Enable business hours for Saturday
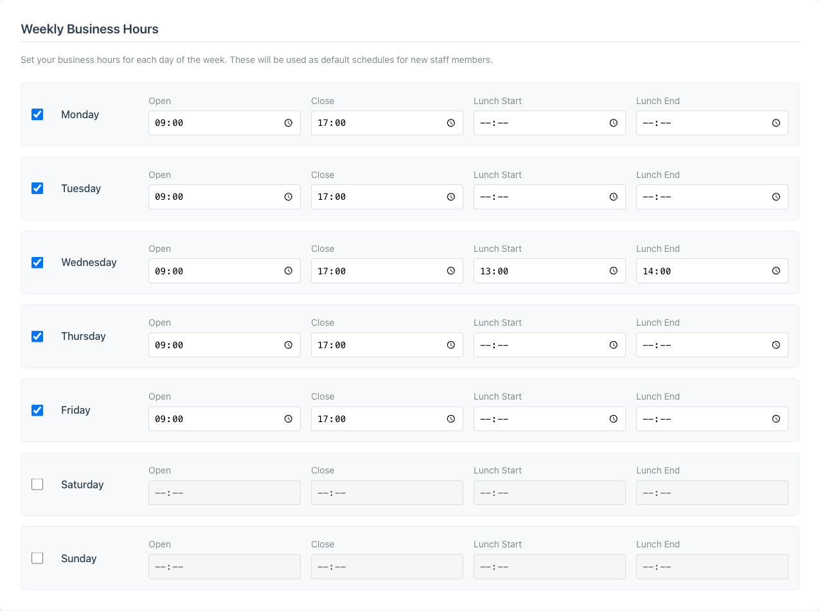This screenshot has width=820, height=611. [x=37, y=484]
